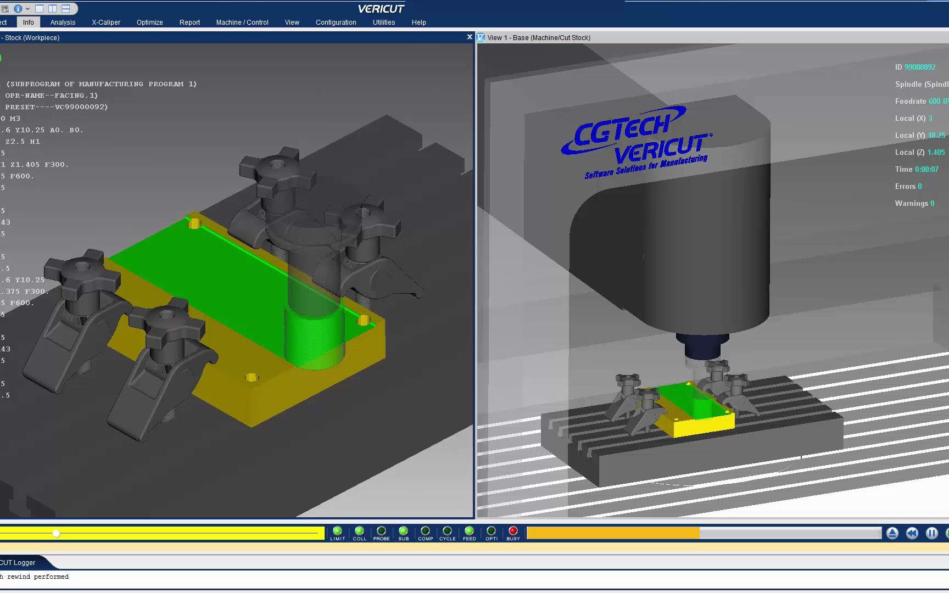The height and width of the screenshot is (593, 949).
Task: Close the Stock (Workpiece) view panel
Action: tap(470, 37)
